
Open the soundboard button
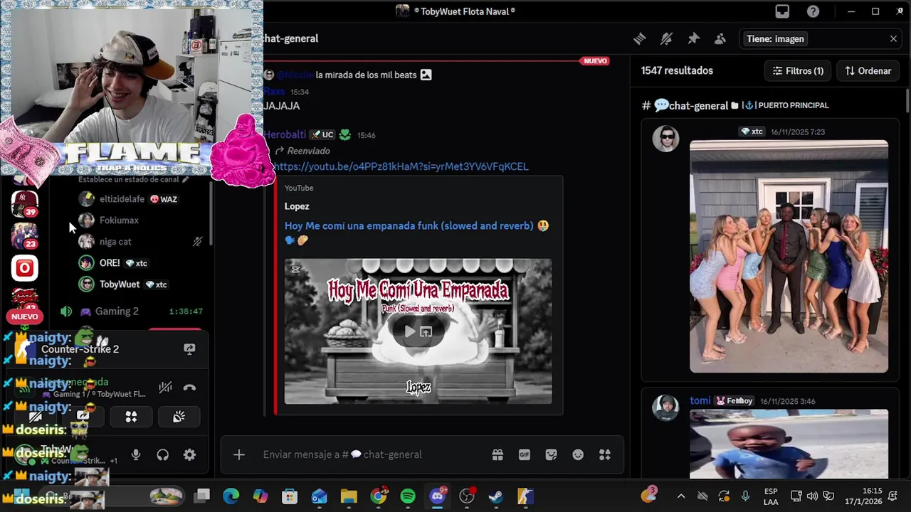pyautogui.click(x=179, y=417)
